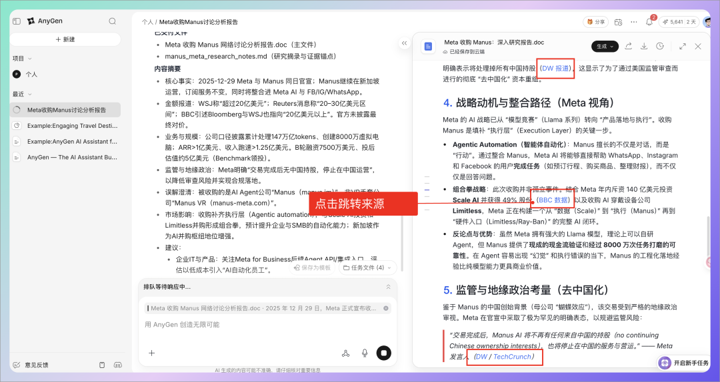720x382 pixels.
Task: Click the 保存为模板 button
Action: [312, 268]
